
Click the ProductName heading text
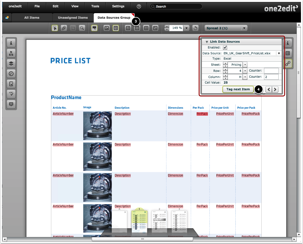point(66,98)
